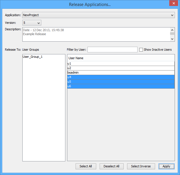
Task: Select the bsadmin user row
Action: (x=121, y=73)
